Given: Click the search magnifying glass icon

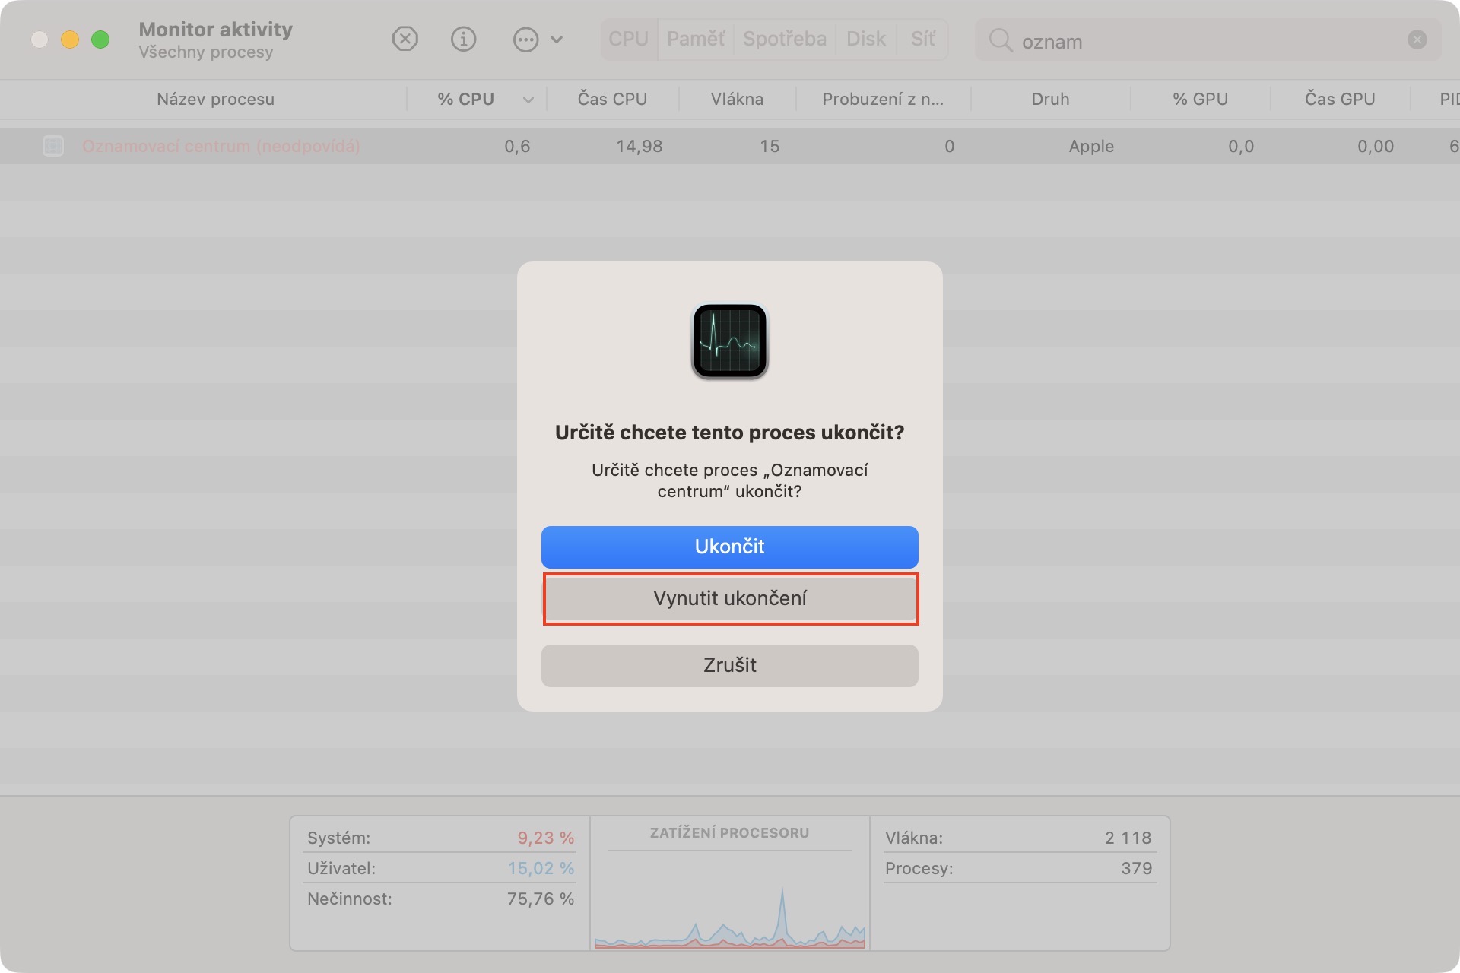Looking at the screenshot, I should [x=1000, y=40].
